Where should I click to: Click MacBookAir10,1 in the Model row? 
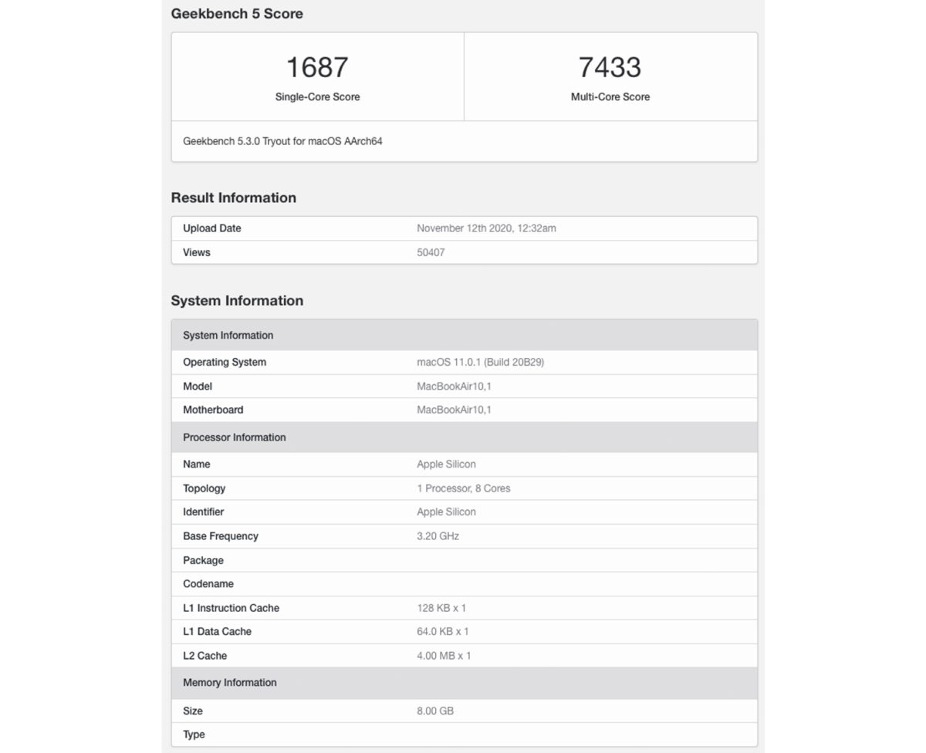454,387
